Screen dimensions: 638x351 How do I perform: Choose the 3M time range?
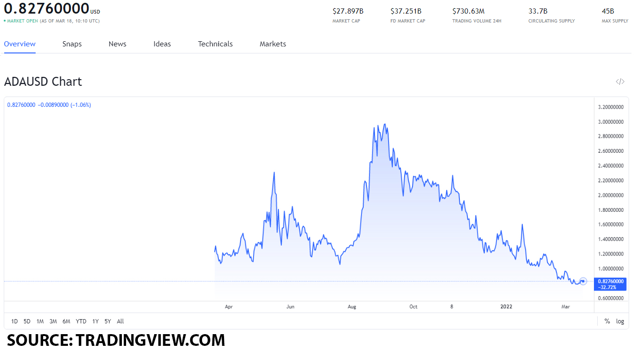53,321
